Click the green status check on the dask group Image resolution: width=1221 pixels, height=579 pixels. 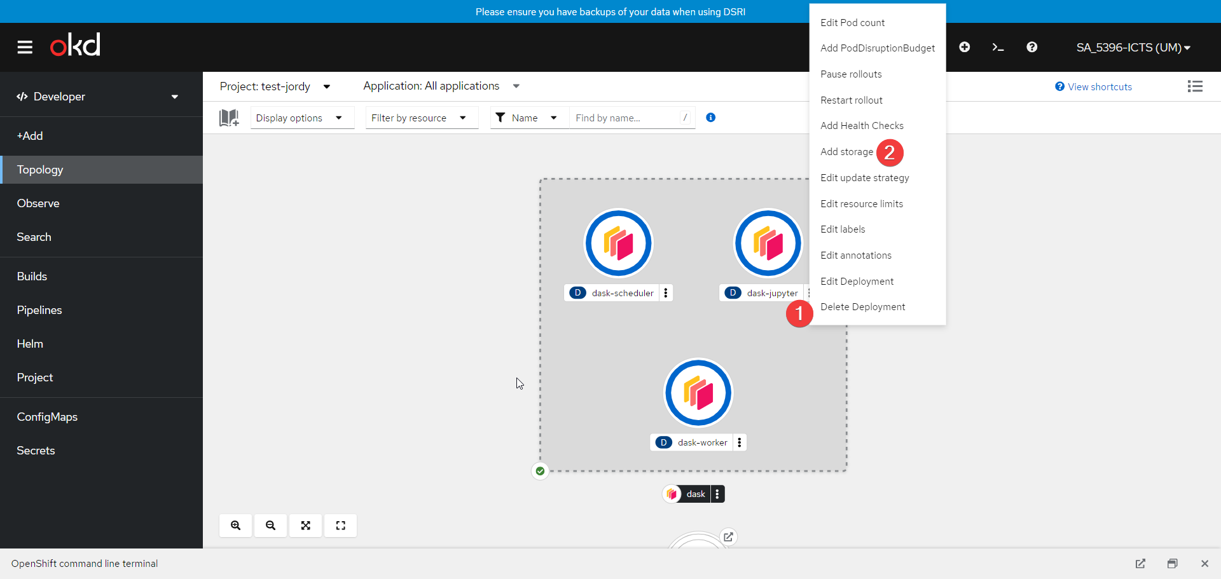540,471
